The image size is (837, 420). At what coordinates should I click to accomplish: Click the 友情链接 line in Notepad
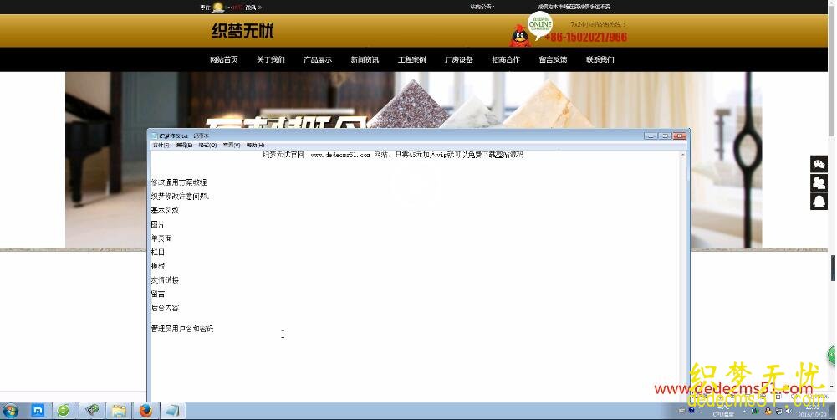pyautogui.click(x=165, y=280)
